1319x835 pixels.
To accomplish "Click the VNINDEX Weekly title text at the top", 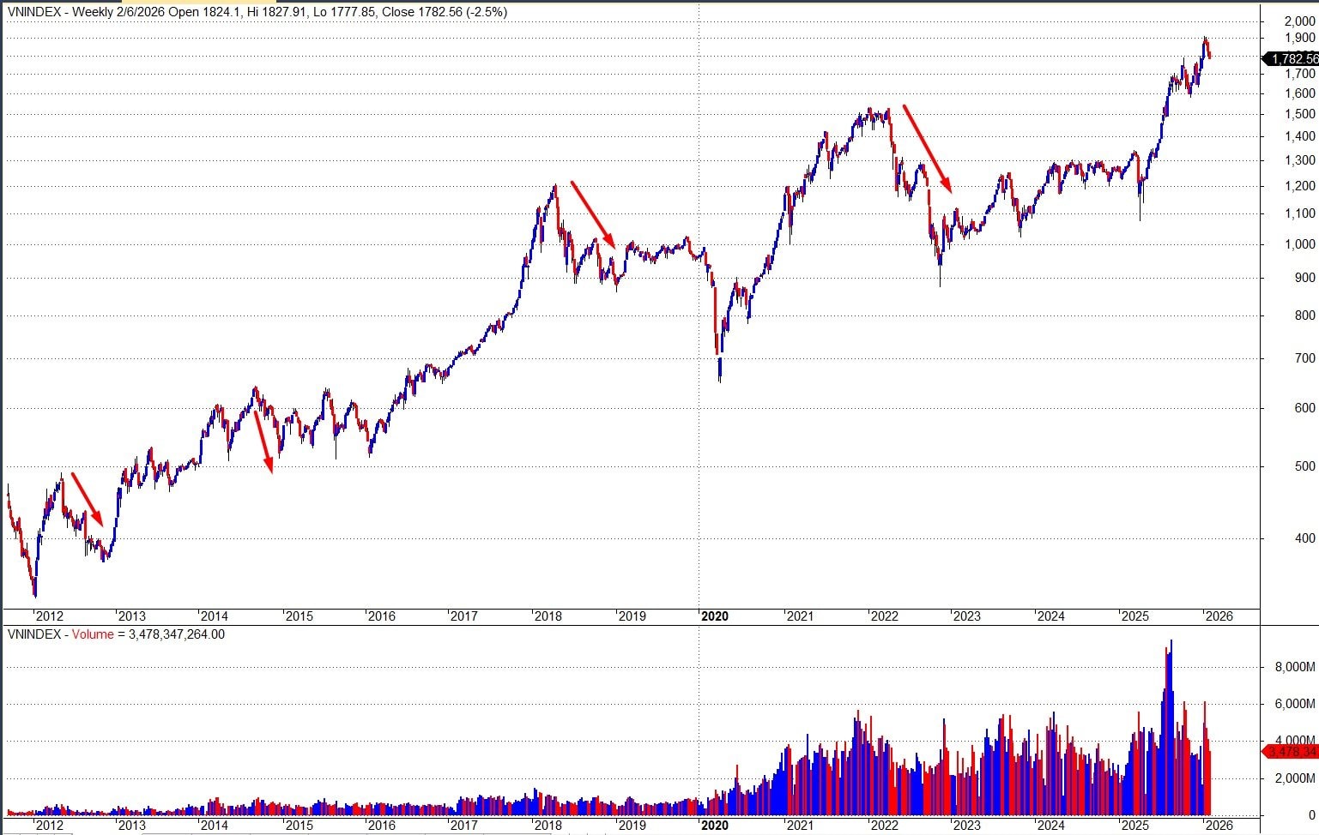I will click(257, 12).
